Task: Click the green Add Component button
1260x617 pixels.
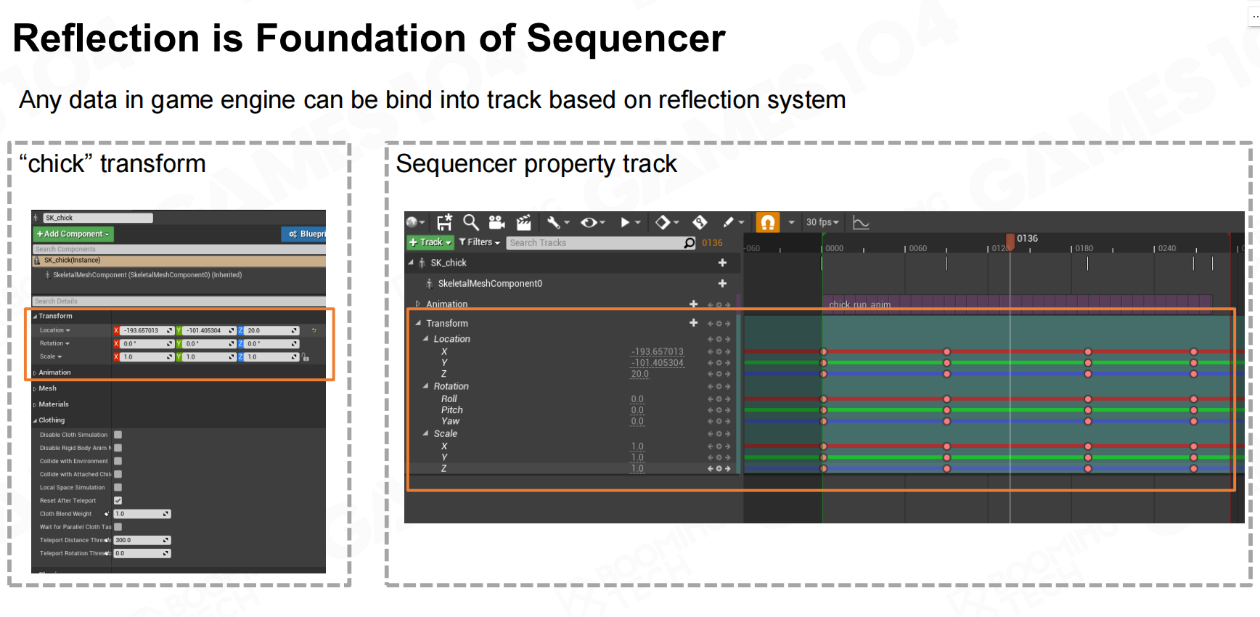Action: (73, 234)
